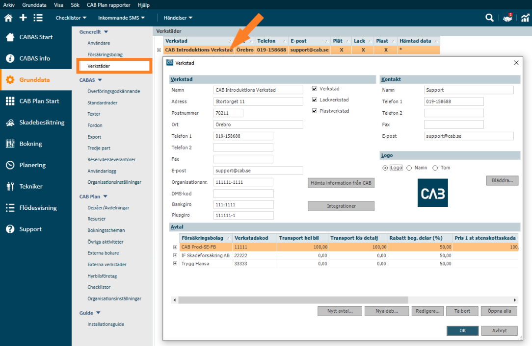
Task: Open the CAB Plan rapporter menu
Action: 108,5
